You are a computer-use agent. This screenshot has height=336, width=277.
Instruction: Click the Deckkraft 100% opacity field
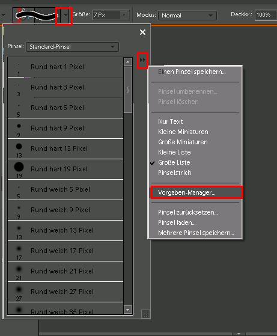[x=266, y=15]
